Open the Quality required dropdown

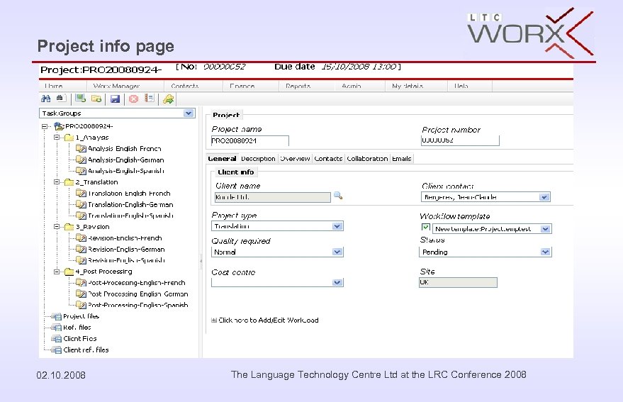[337, 252]
